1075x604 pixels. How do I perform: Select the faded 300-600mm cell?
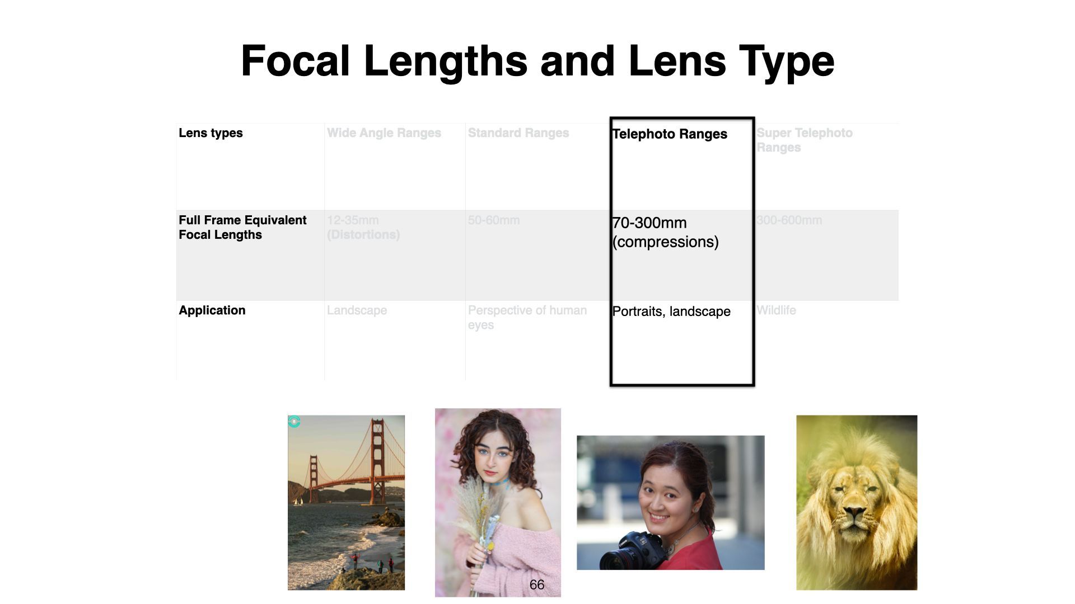point(789,220)
